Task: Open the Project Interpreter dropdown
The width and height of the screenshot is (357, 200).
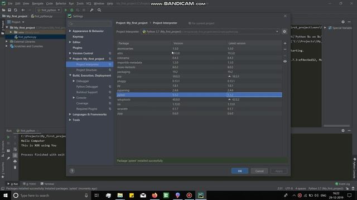Action: point(210,32)
